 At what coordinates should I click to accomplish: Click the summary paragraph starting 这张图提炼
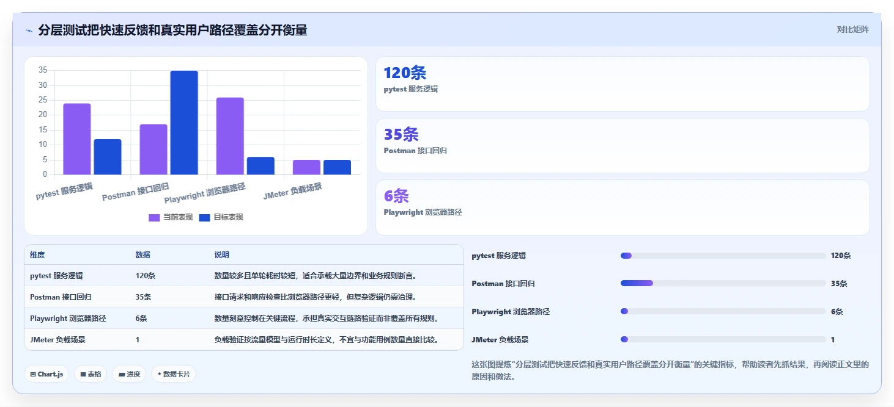coord(670,370)
